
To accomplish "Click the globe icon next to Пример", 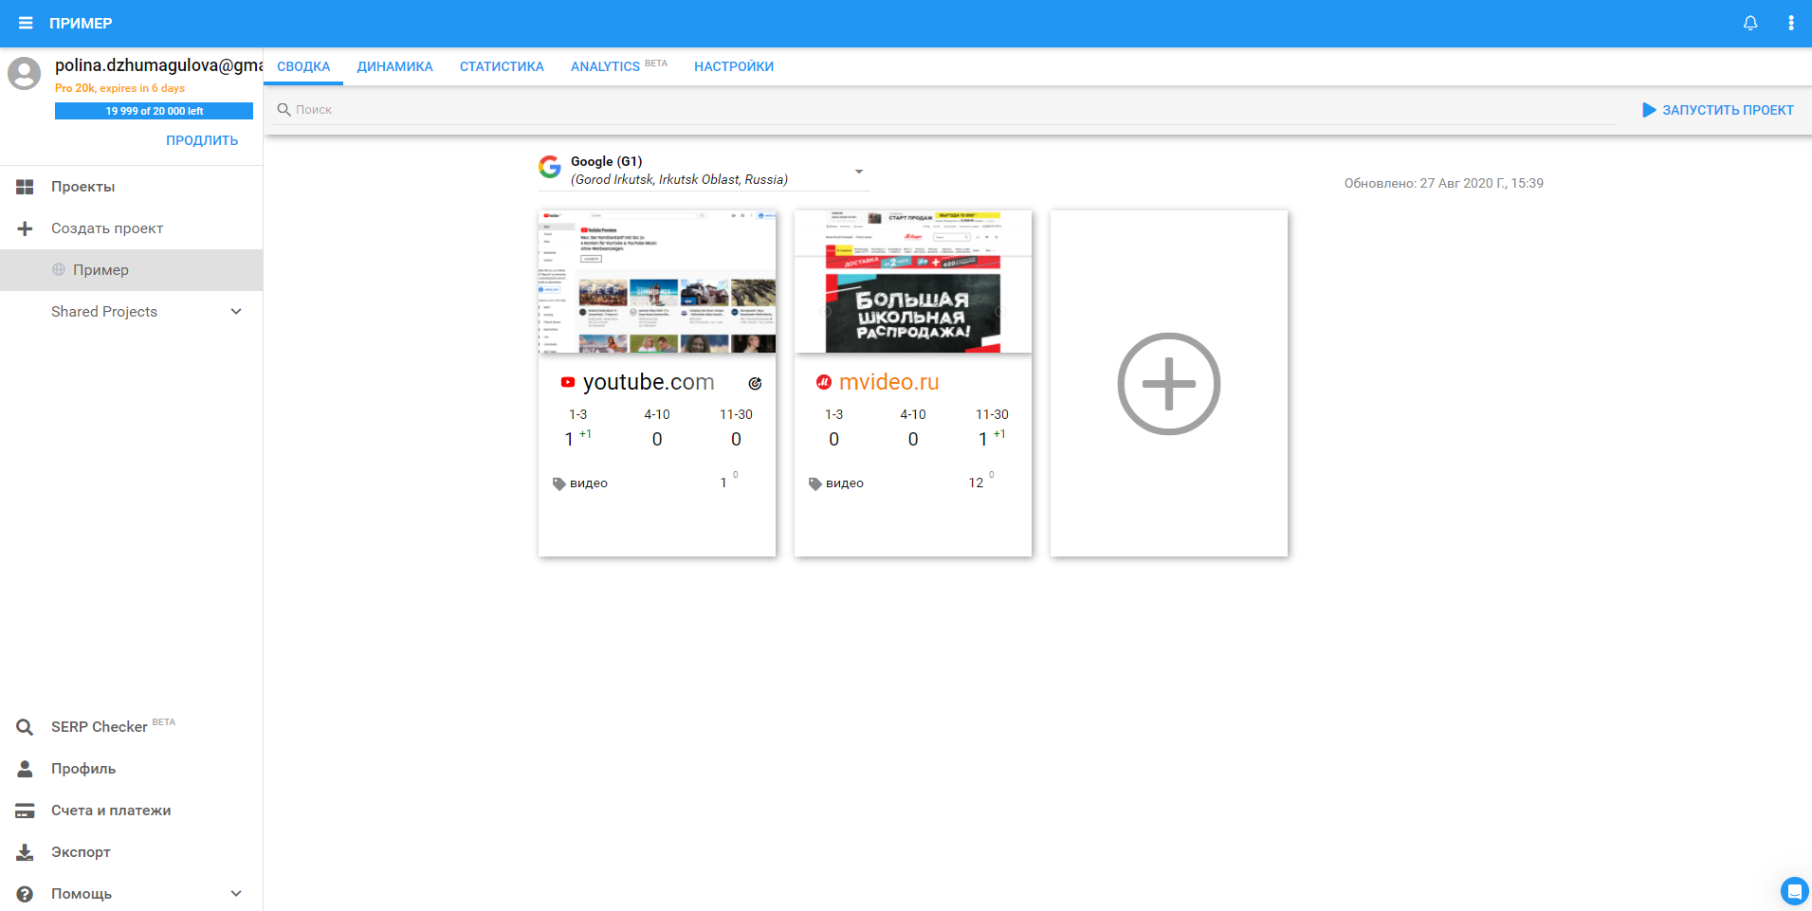I will click(59, 270).
